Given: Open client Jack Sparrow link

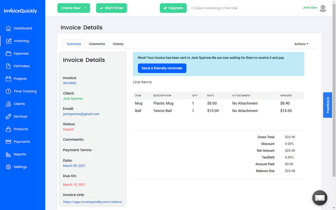Looking at the screenshot, I should [73, 99].
